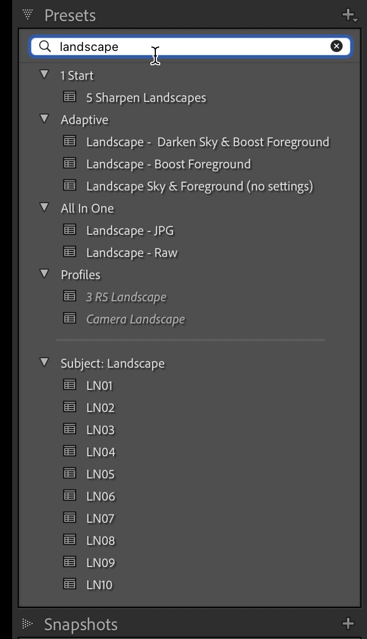Click the preset icon beside Landscape - JPG
The width and height of the screenshot is (367, 639).
point(69,230)
